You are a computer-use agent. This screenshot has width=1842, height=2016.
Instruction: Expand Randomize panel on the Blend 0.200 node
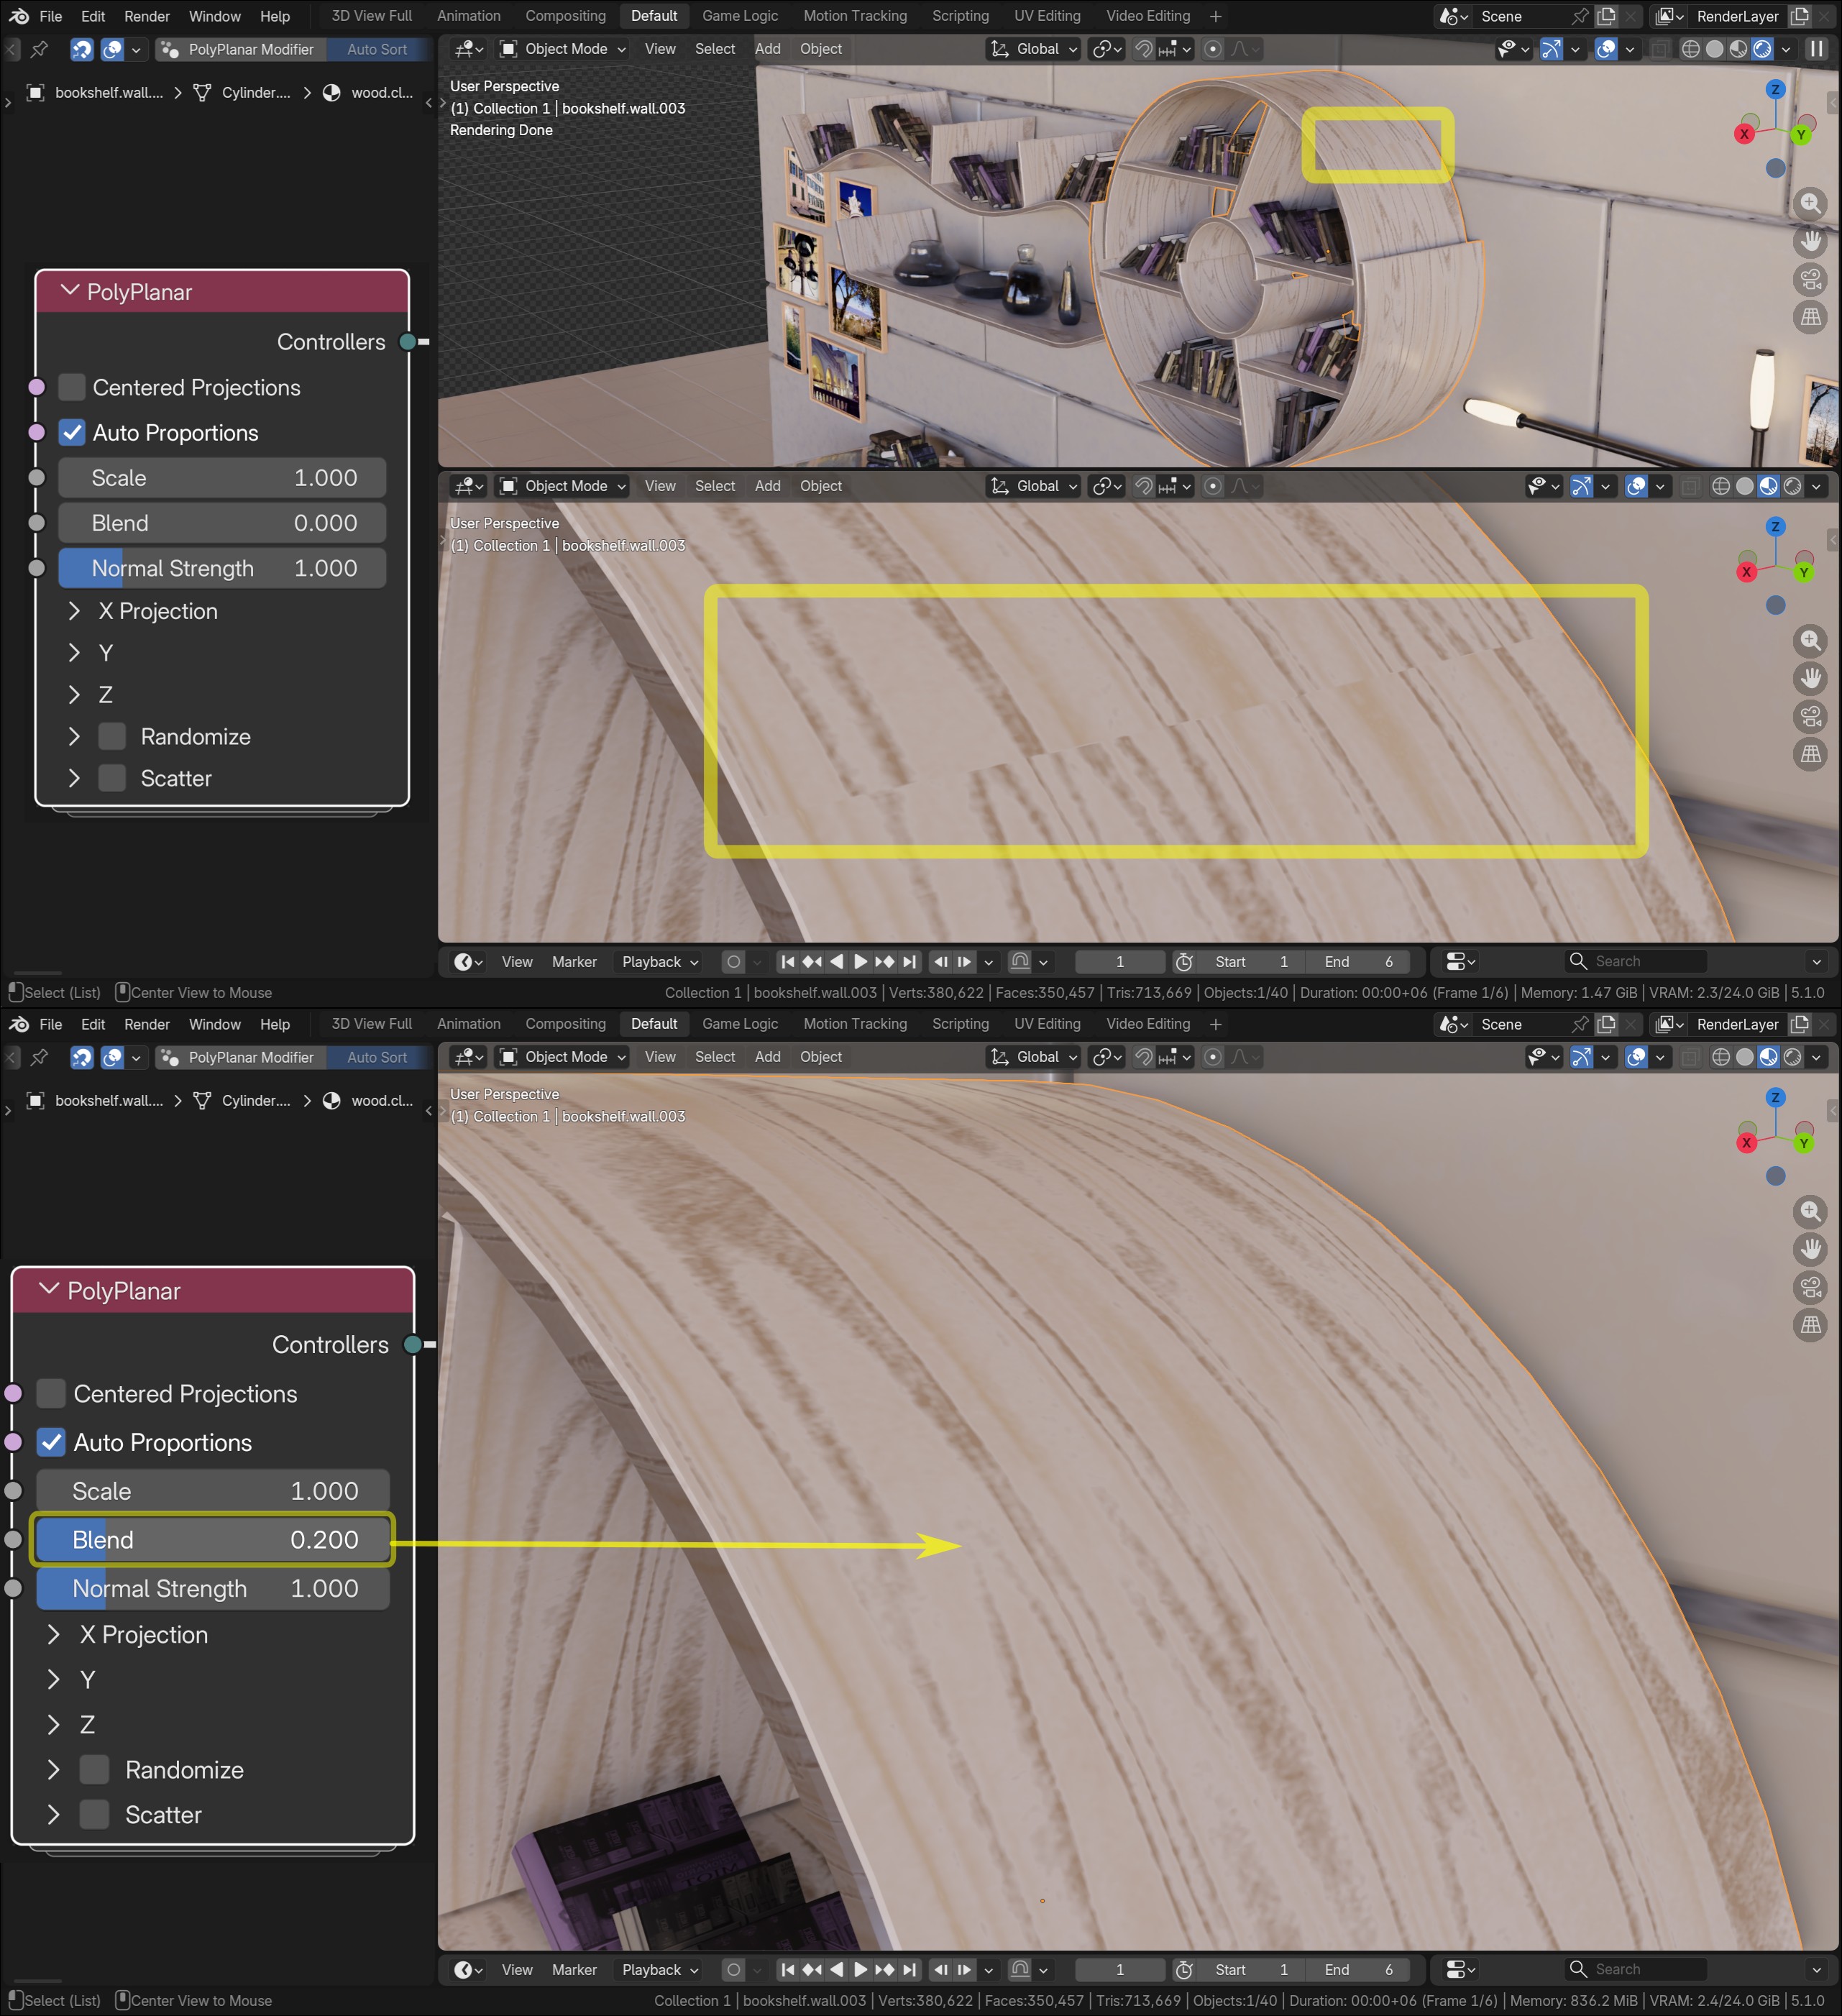(x=54, y=1769)
